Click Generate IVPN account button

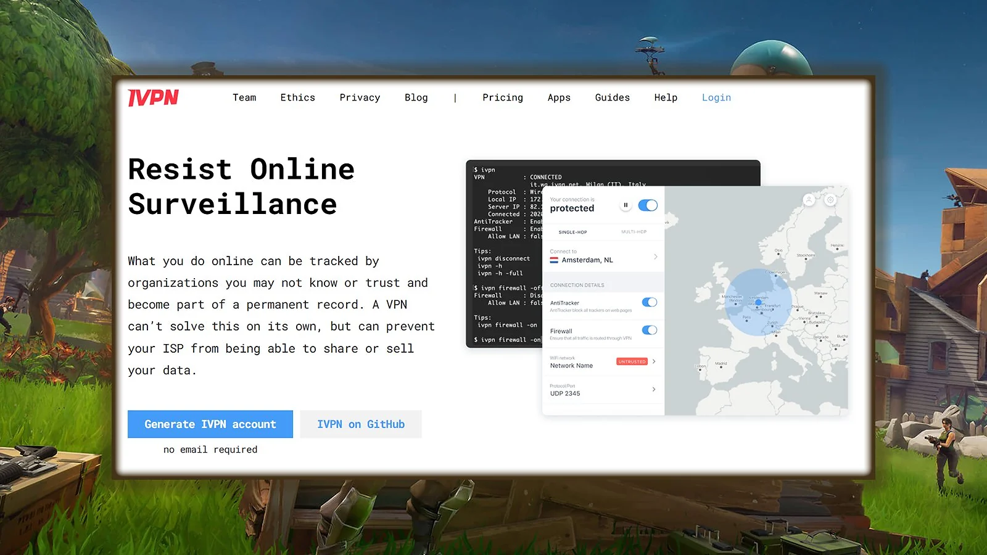(x=210, y=424)
